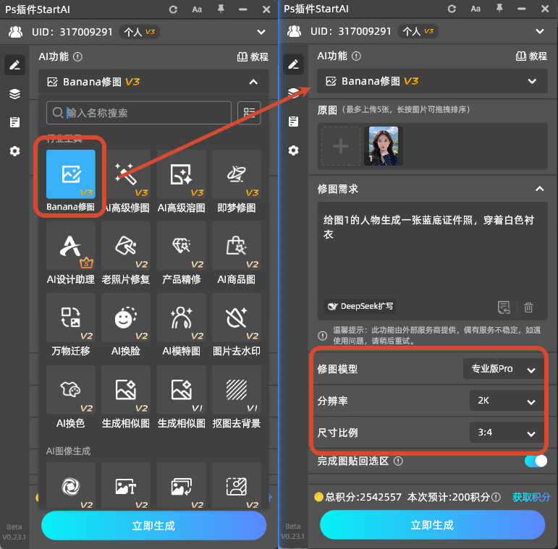The height and width of the screenshot is (549, 558).
Task: Open the notes sidebar icon in right panel
Action: coord(293,122)
